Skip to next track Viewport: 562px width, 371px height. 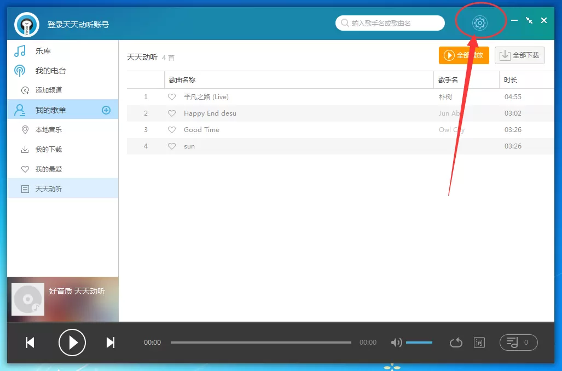click(111, 343)
